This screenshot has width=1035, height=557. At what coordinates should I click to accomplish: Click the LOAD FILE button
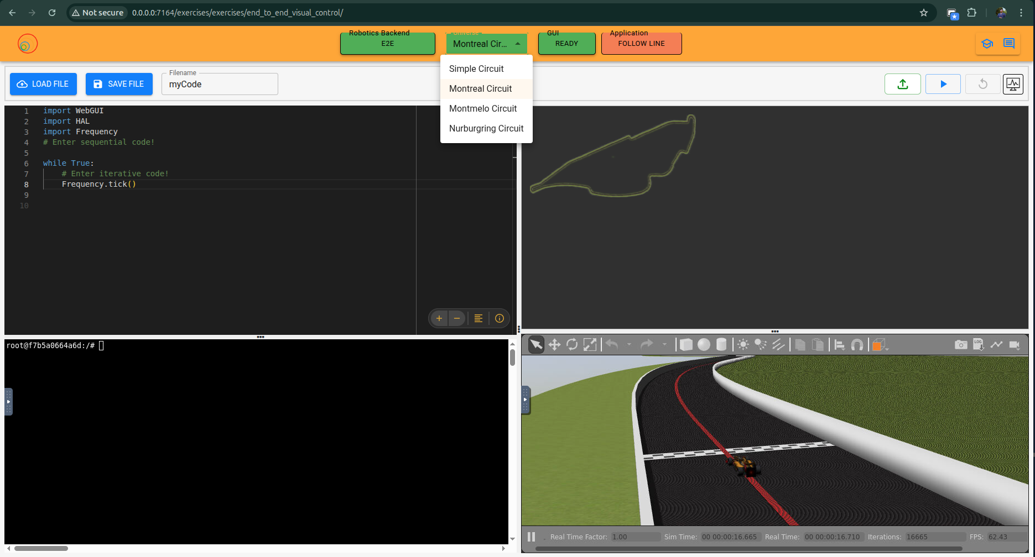pyautogui.click(x=43, y=84)
